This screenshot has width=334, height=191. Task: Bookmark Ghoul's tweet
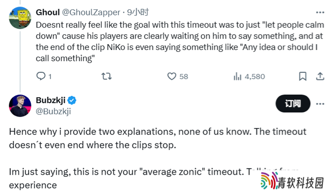pyautogui.click(x=303, y=76)
